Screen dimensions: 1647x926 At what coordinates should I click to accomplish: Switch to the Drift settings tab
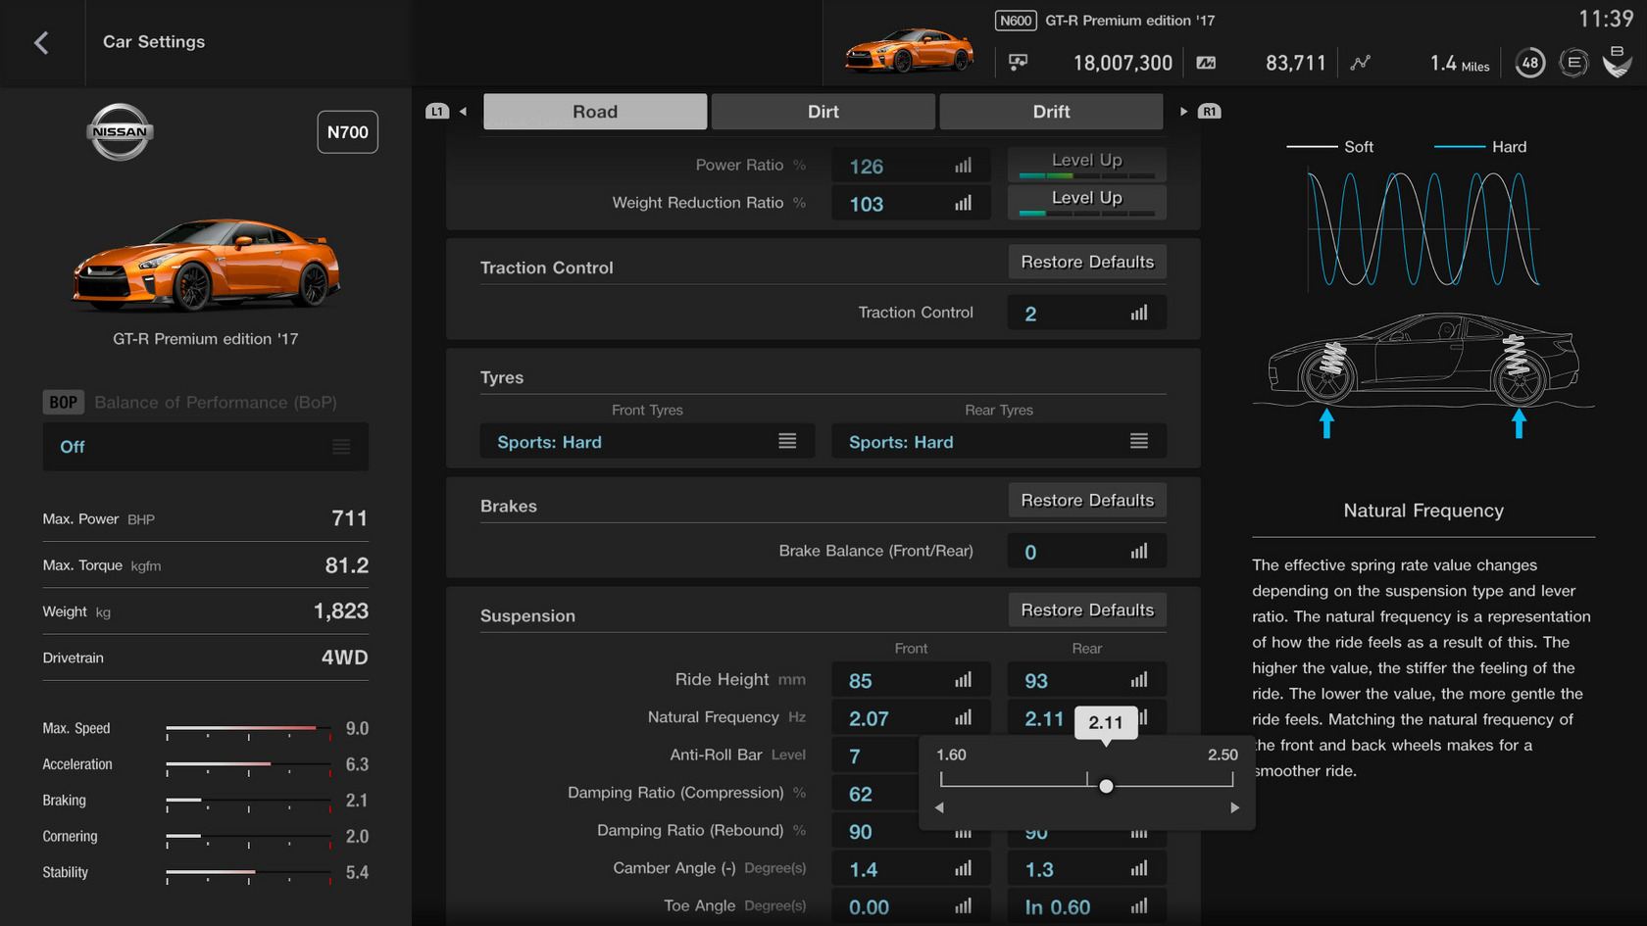(x=1051, y=111)
